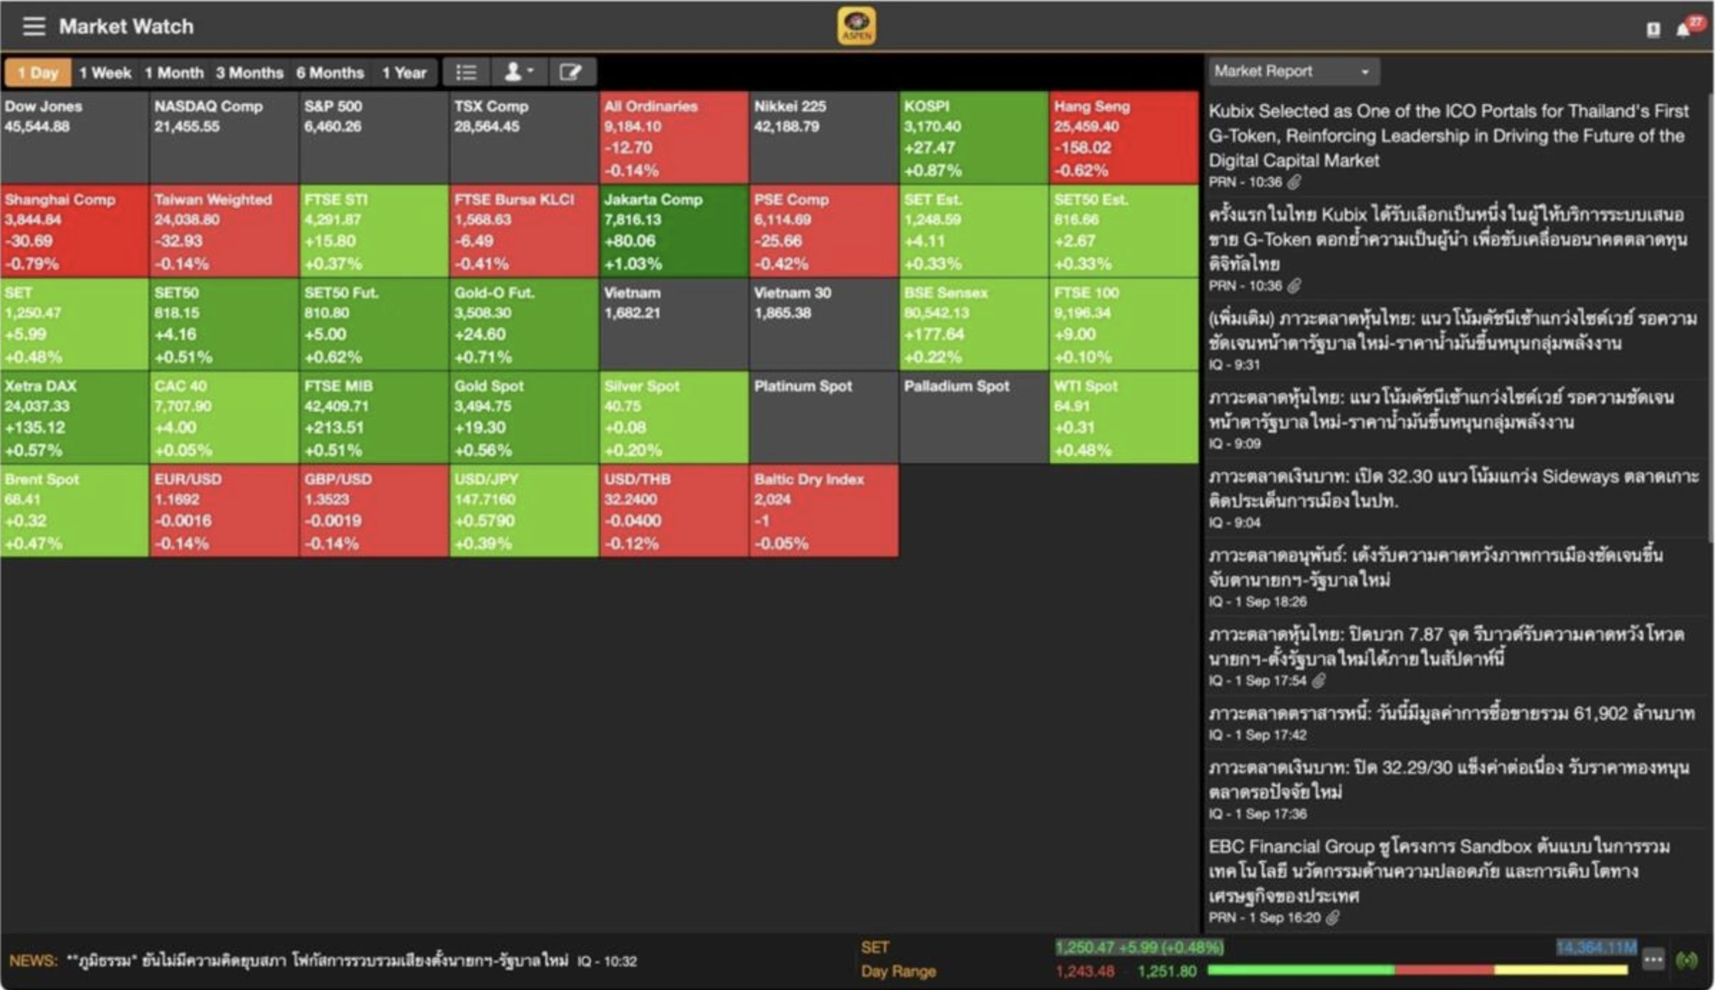
Task: Open the user profile dropdown in toolbar
Action: [x=518, y=72]
